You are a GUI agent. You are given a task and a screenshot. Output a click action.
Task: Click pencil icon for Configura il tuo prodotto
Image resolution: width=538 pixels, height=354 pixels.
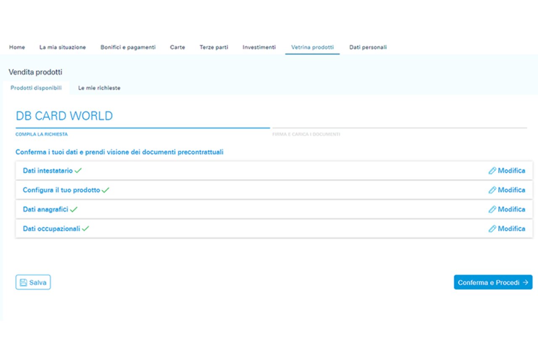pos(492,190)
